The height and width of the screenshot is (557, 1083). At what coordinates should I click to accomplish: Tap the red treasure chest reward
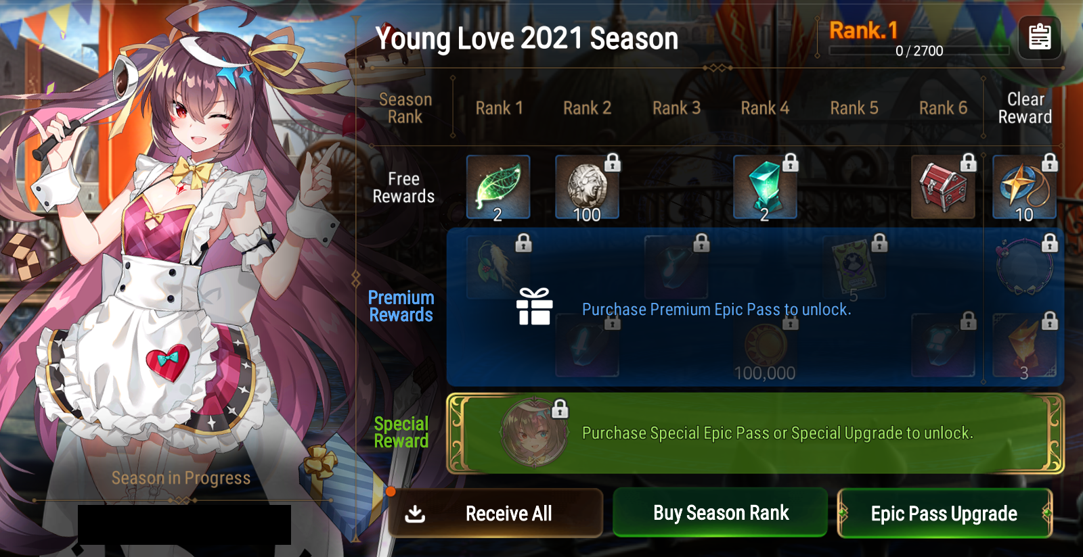coord(943,187)
